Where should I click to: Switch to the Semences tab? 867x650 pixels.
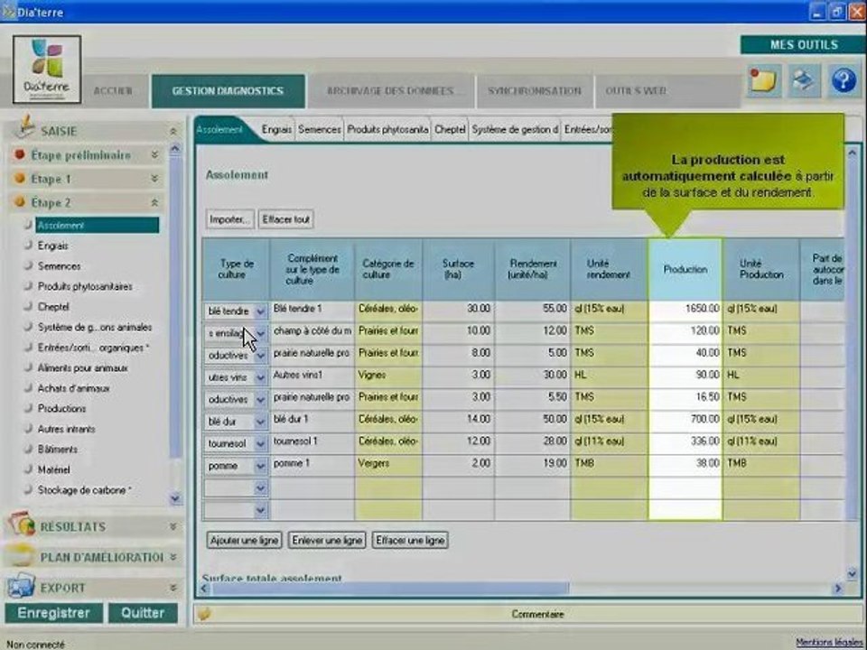(319, 129)
